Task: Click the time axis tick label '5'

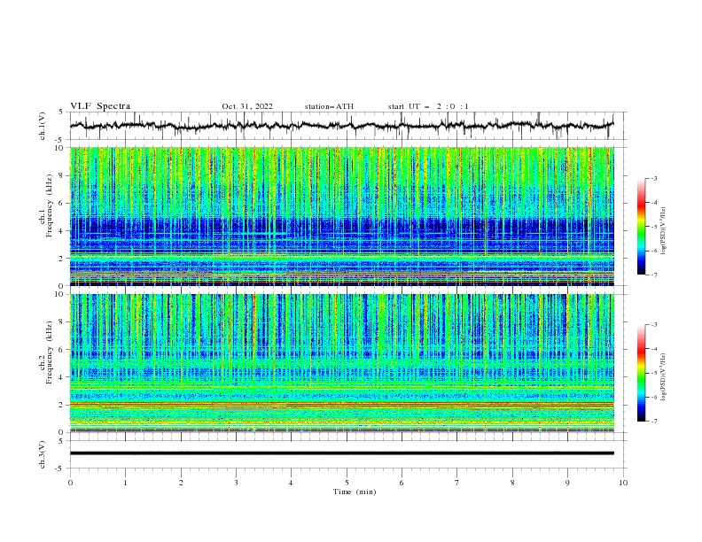Action: pyautogui.click(x=347, y=483)
